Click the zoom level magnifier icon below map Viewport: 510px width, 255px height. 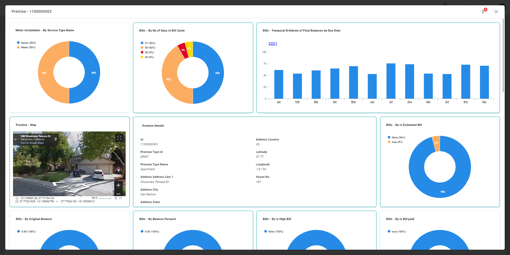[x=116, y=198]
